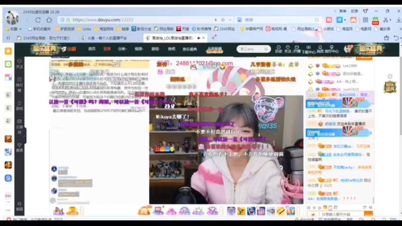The image size is (402, 226).
Task: Open the Douyu 分类 category dropdown
Action: point(122,49)
